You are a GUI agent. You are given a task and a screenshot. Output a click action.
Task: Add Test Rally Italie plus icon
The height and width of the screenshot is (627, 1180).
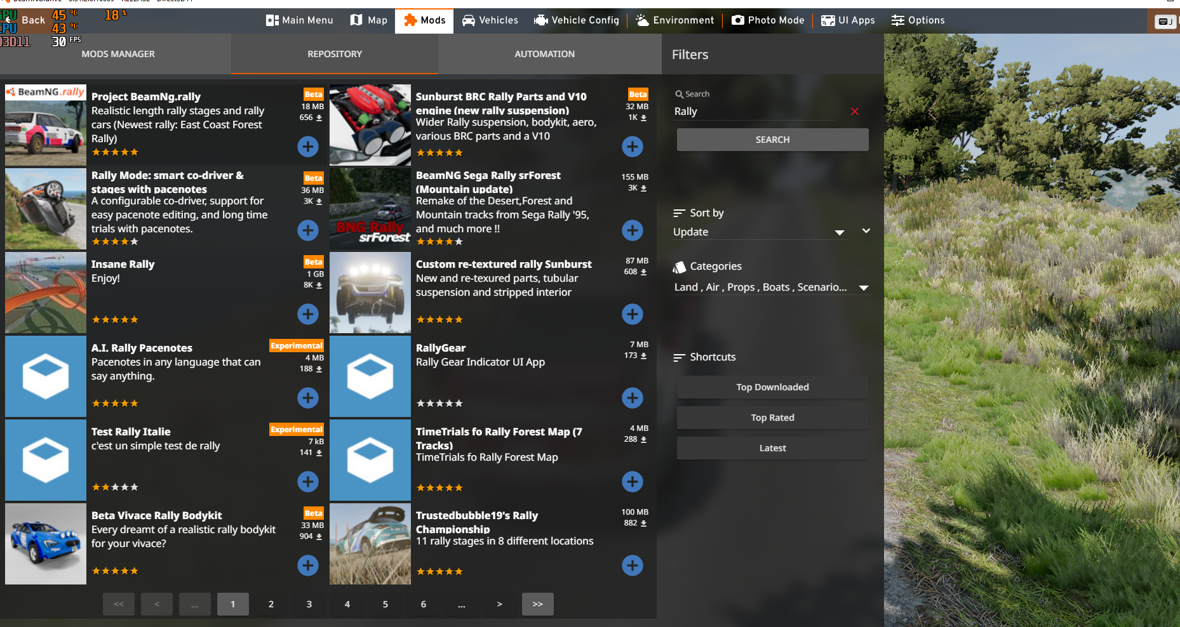click(308, 482)
